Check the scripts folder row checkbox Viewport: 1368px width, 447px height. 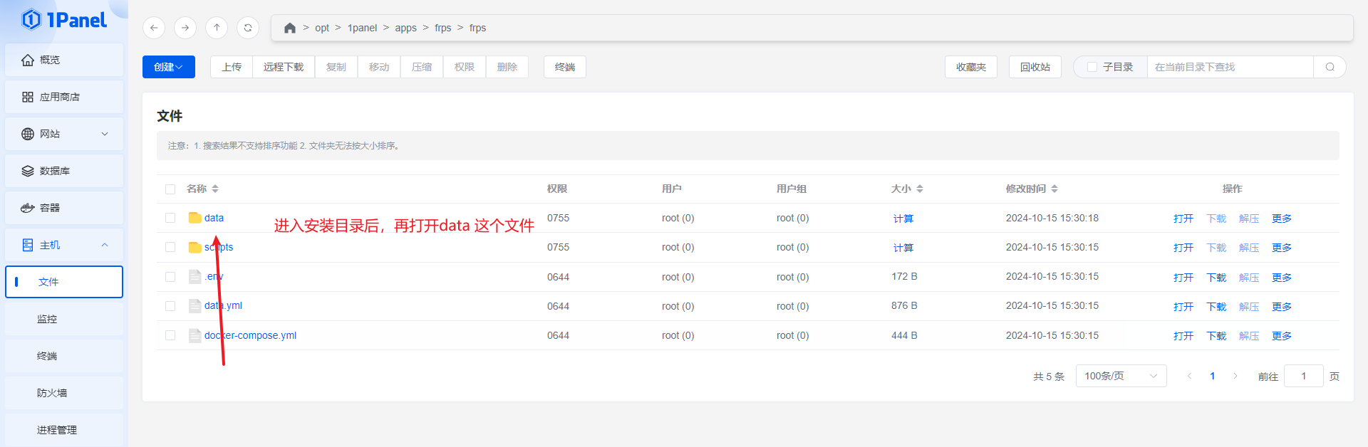coord(170,247)
